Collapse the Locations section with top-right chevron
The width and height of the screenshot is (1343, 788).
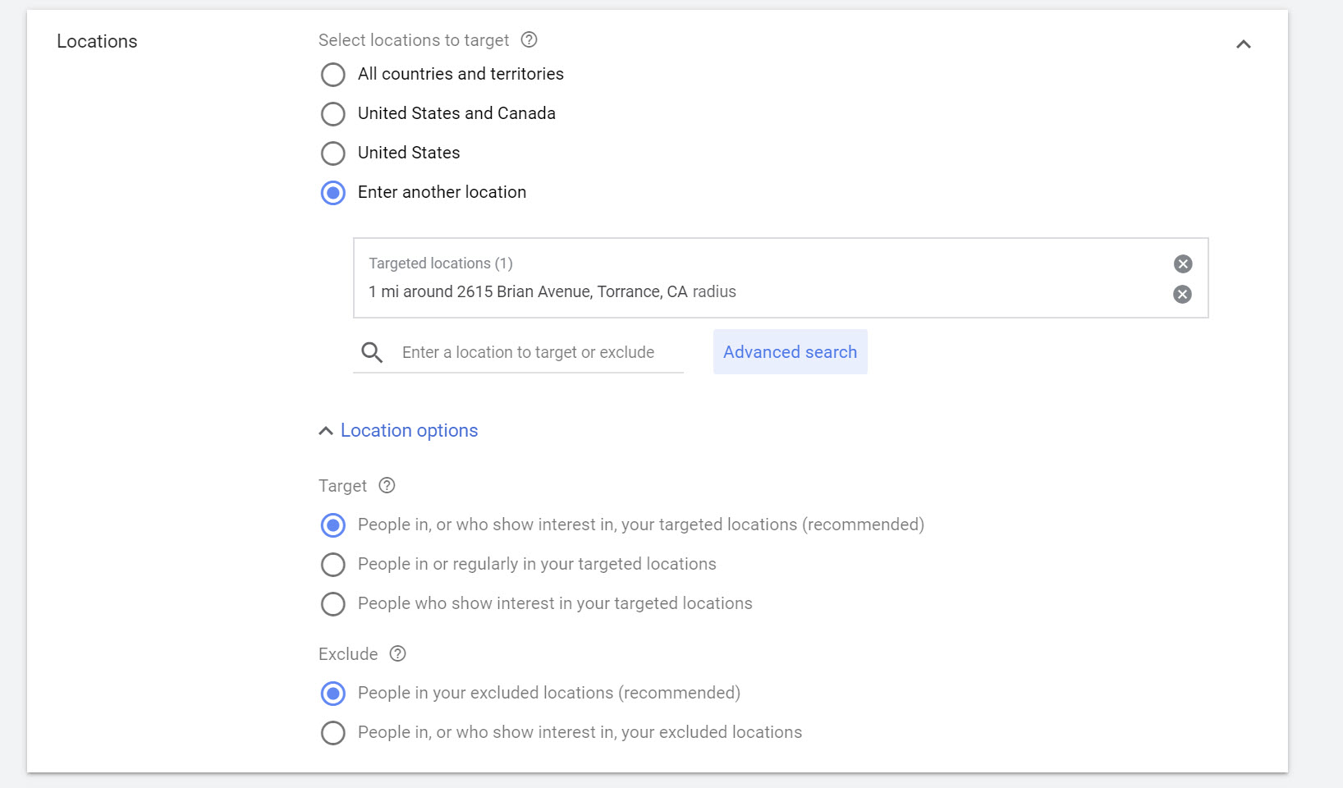(x=1243, y=44)
